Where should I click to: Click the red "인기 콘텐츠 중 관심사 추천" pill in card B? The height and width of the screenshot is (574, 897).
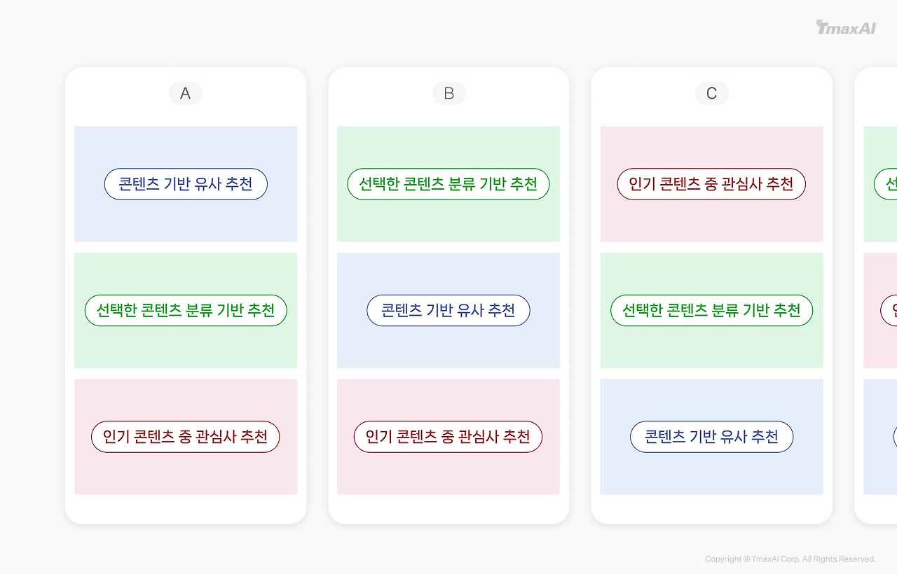(448, 436)
